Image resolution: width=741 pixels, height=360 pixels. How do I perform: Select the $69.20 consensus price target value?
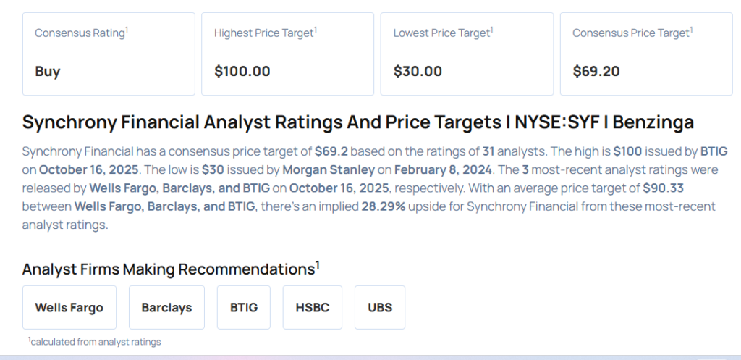(x=596, y=71)
